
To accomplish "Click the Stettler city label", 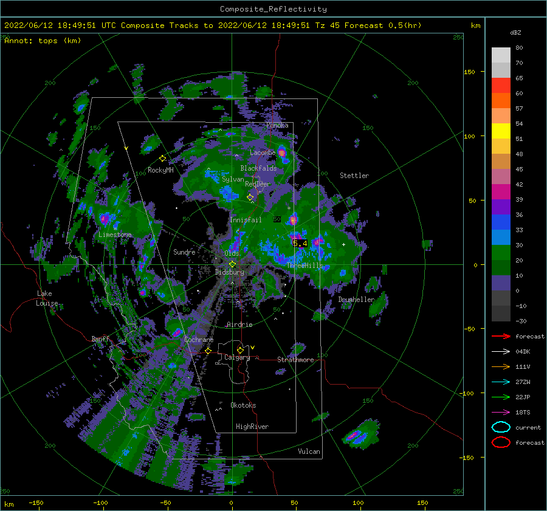I will click(354, 176).
